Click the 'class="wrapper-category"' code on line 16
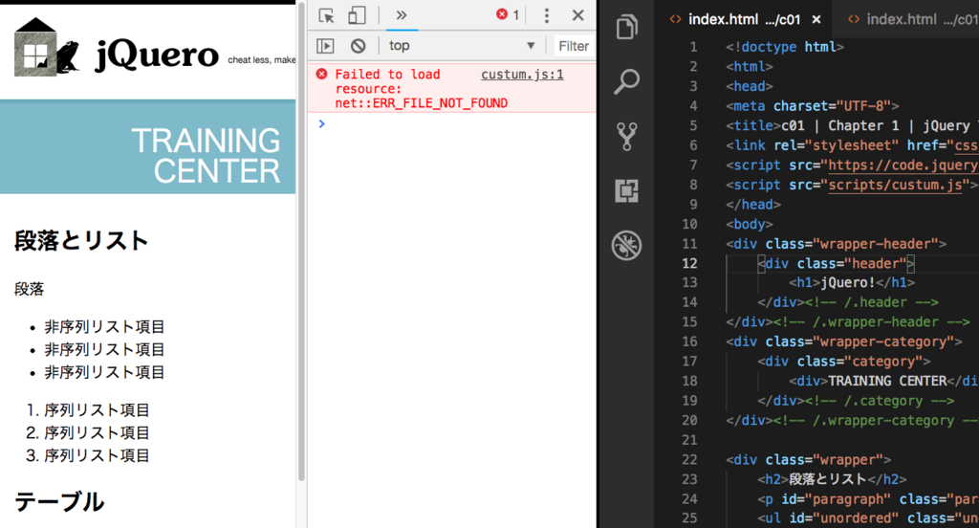 tap(859, 341)
